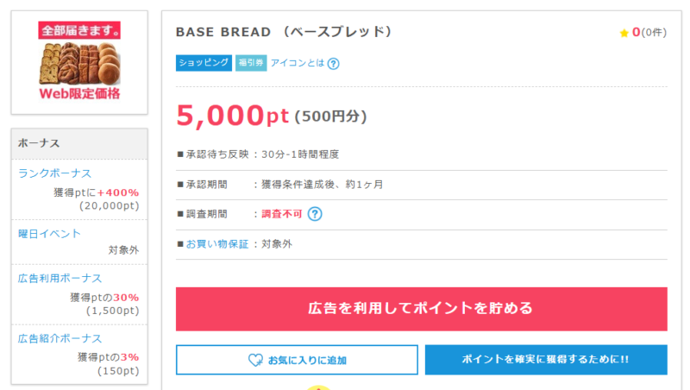Open the BASE BREAD product thumbnail
The width and height of the screenshot is (690, 390).
pos(79,62)
